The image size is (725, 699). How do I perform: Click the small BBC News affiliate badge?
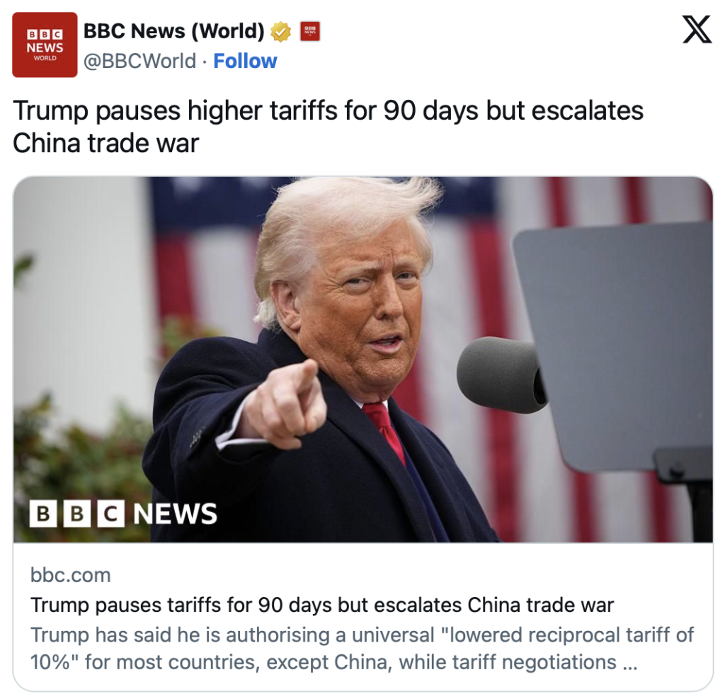310,31
